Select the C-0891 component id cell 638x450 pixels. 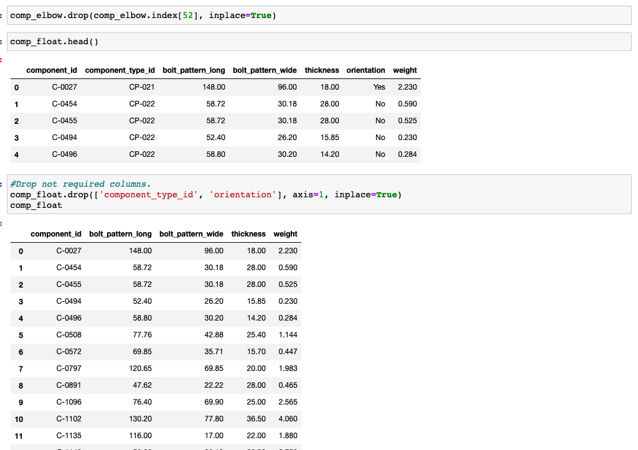point(68,385)
